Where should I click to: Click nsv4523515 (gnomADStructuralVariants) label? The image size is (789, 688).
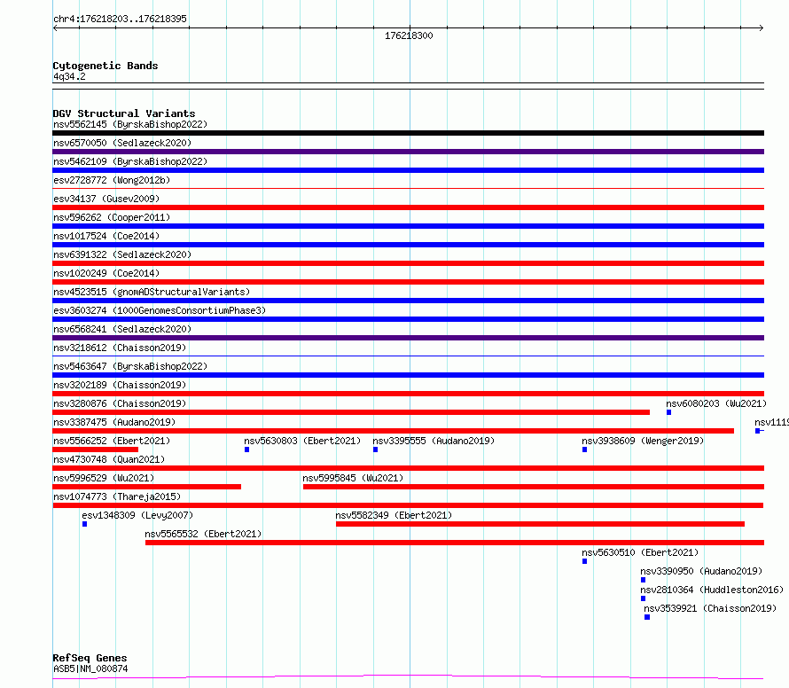point(152,292)
